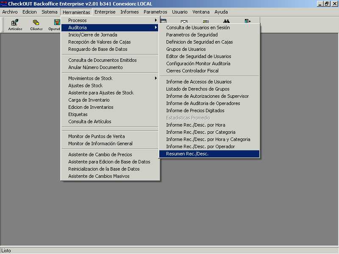Open the Sistema menu
Viewport: 339px width, 254px height.
tap(49, 12)
